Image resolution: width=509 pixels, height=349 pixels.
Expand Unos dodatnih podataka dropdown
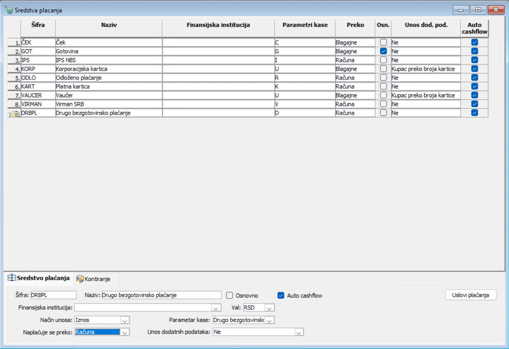click(x=299, y=332)
